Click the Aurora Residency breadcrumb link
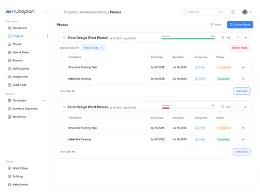Screen dimensions: 260x195 click(93, 12)
